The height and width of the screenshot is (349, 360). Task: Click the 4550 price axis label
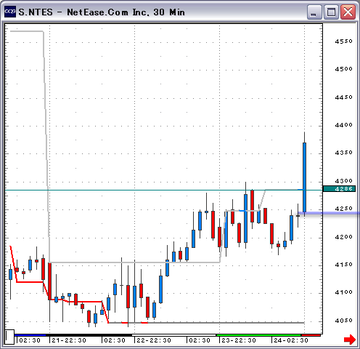(x=343, y=41)
